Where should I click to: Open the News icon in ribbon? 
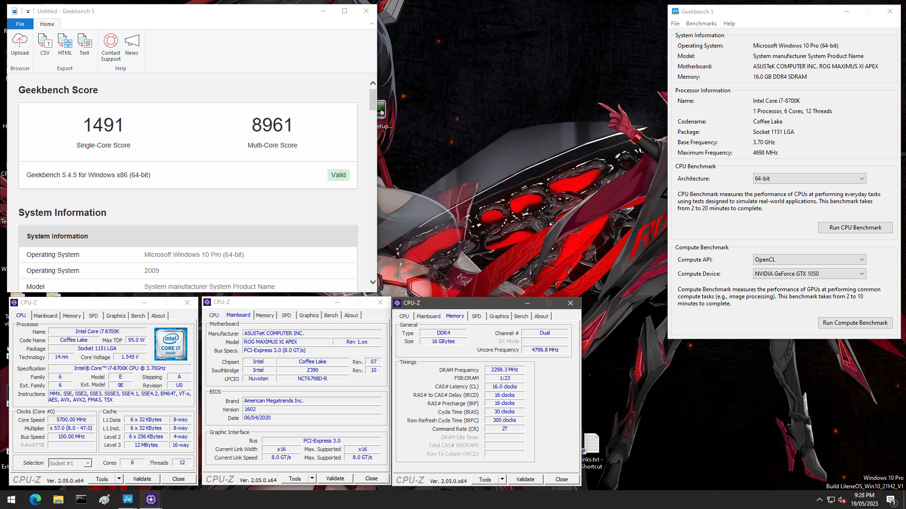coord(132,45)
